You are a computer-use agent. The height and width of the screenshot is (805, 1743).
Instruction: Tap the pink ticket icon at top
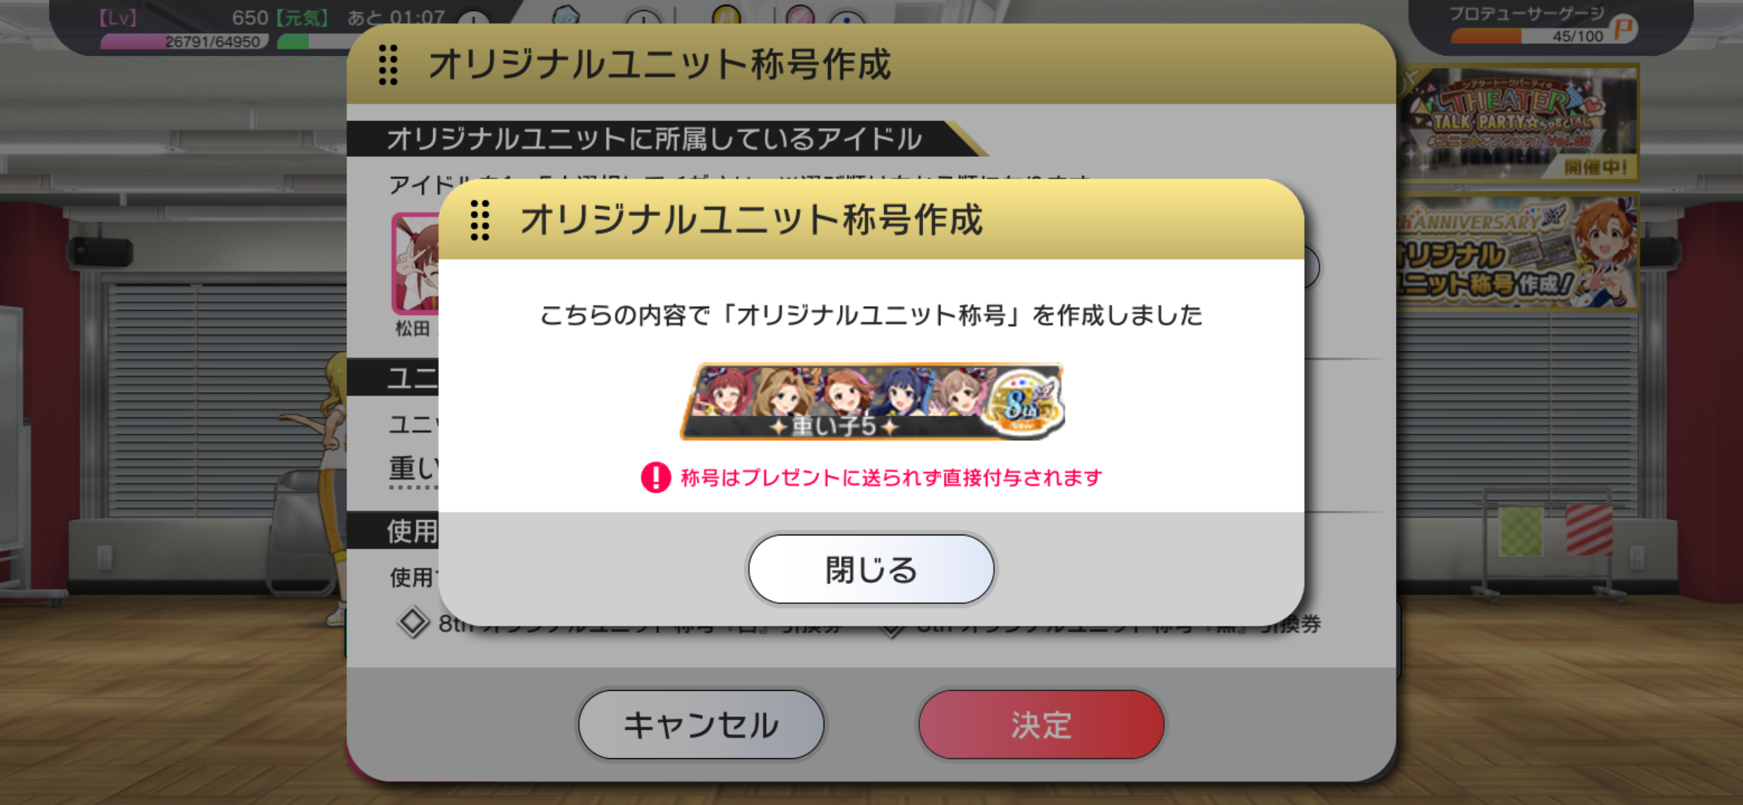(800, 14)
